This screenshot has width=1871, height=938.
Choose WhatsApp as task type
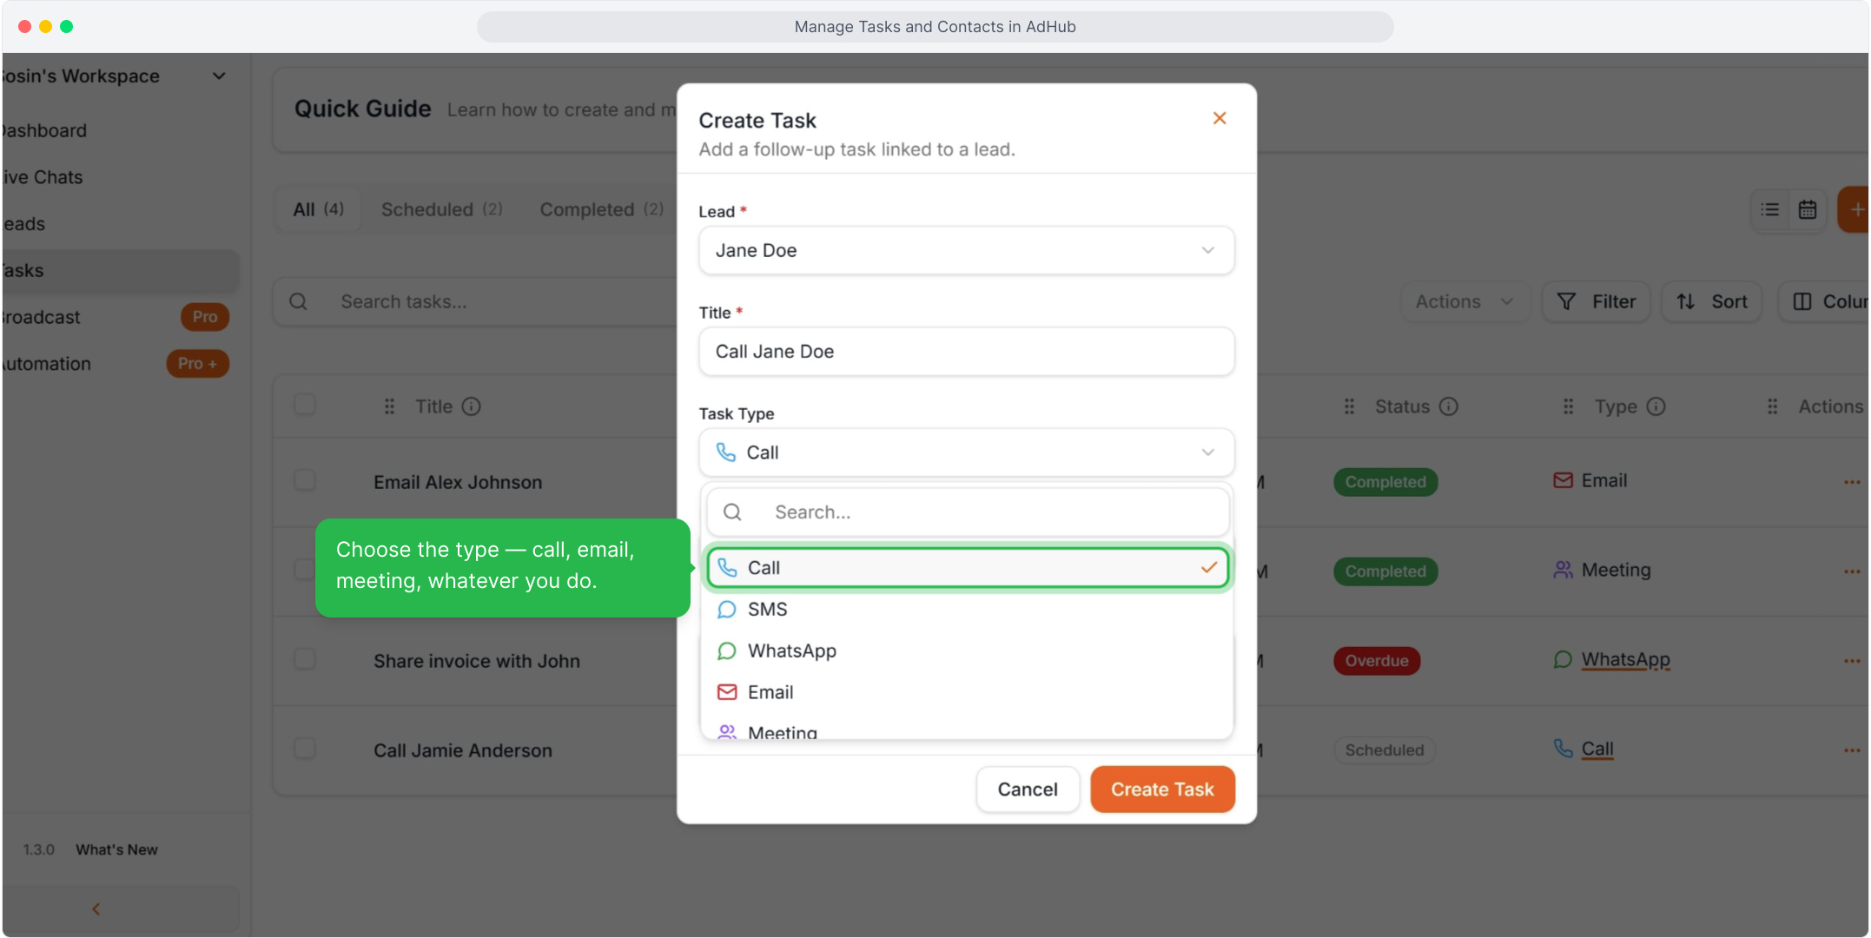pos(968,651)
